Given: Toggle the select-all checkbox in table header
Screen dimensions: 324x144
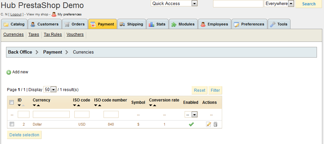Looking at the screenshot, I should tap(12, 102).
